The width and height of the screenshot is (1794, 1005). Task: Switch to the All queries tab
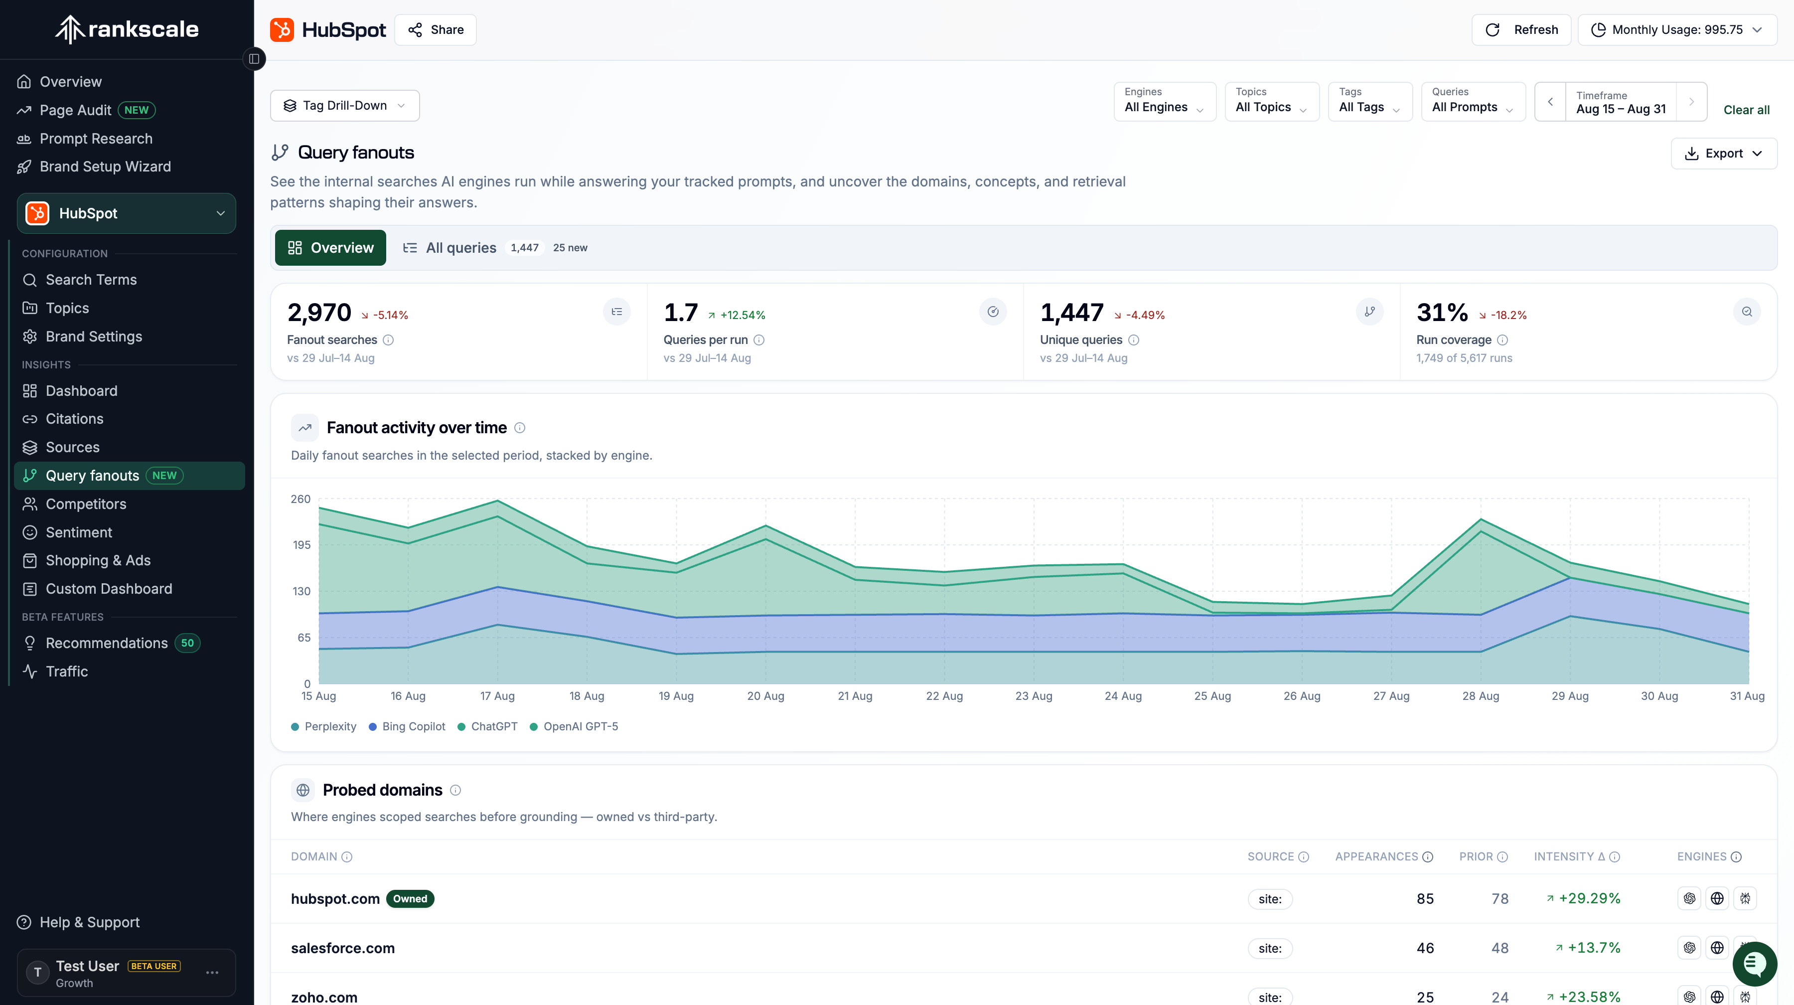coord(495,248)
